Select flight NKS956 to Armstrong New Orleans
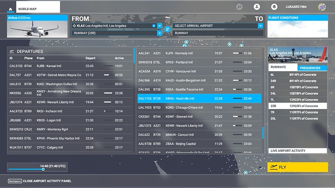The image size is (335, 188). [70, 93]
